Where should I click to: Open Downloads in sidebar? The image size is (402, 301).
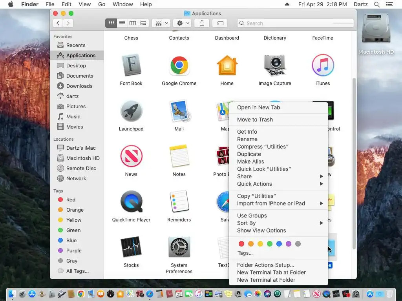click(77, 86)
